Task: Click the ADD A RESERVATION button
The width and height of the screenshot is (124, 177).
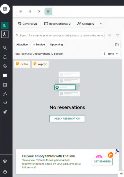Action: pos(67,119)
